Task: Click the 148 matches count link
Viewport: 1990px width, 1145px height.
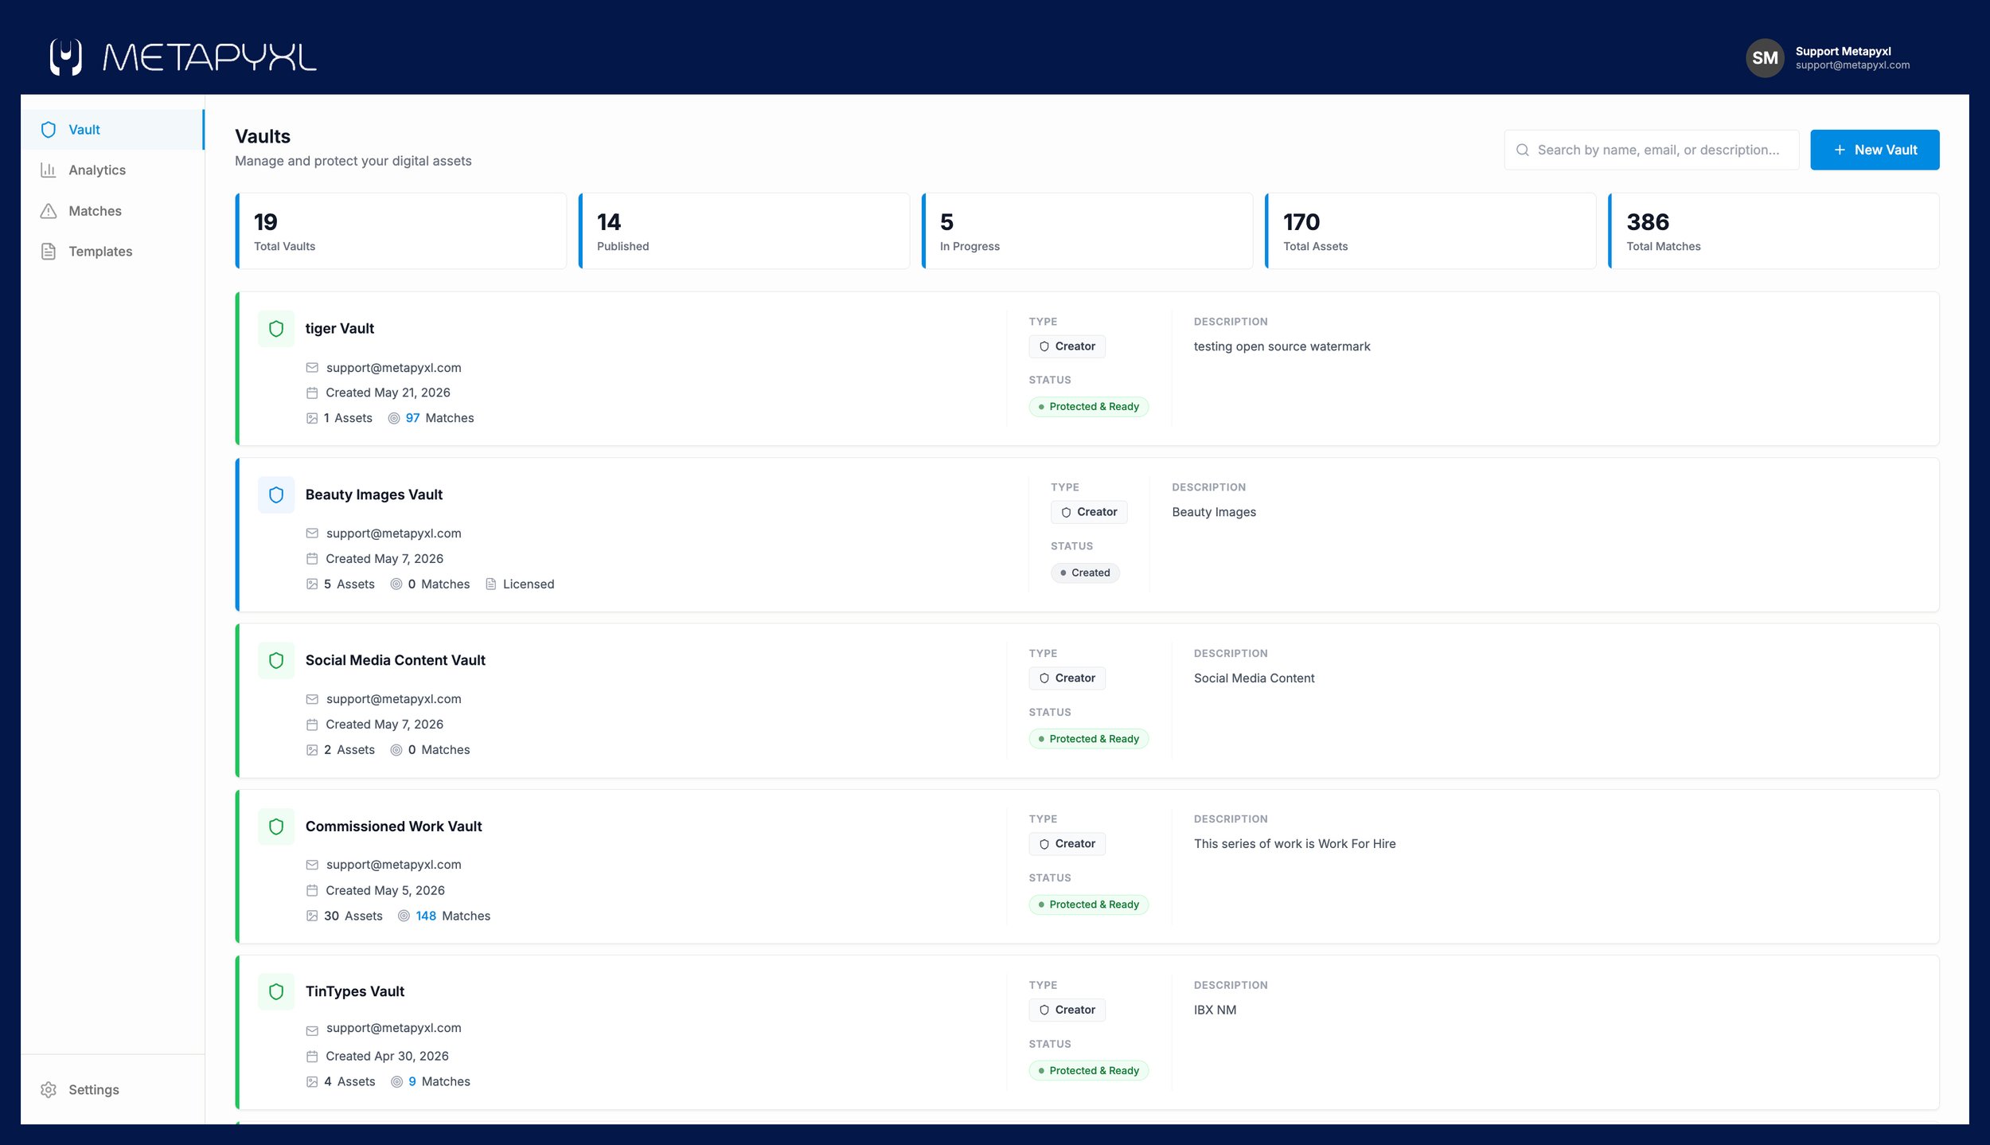Action: 426,916
